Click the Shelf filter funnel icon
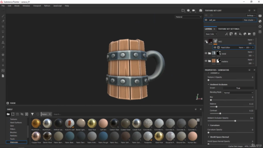The height and width of the screenshot is (148, 263). click(32, 114)
